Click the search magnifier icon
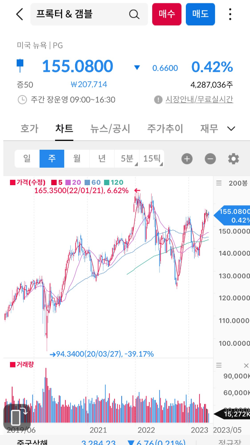Screen dimensions: 250x445 pyautogui.click(x=134, y=14)
